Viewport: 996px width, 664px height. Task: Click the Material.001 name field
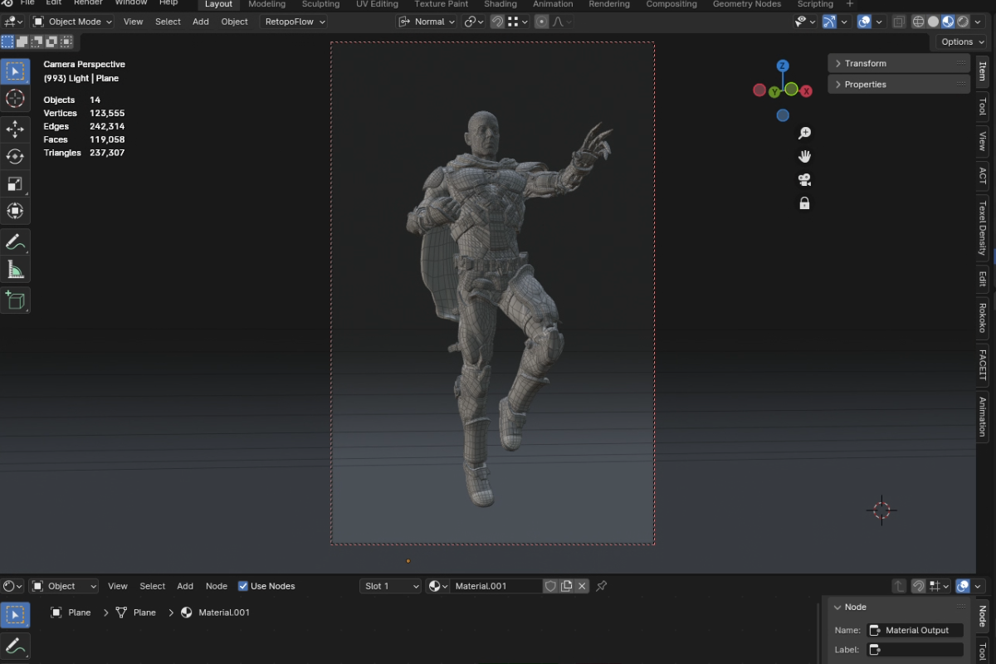495,586
